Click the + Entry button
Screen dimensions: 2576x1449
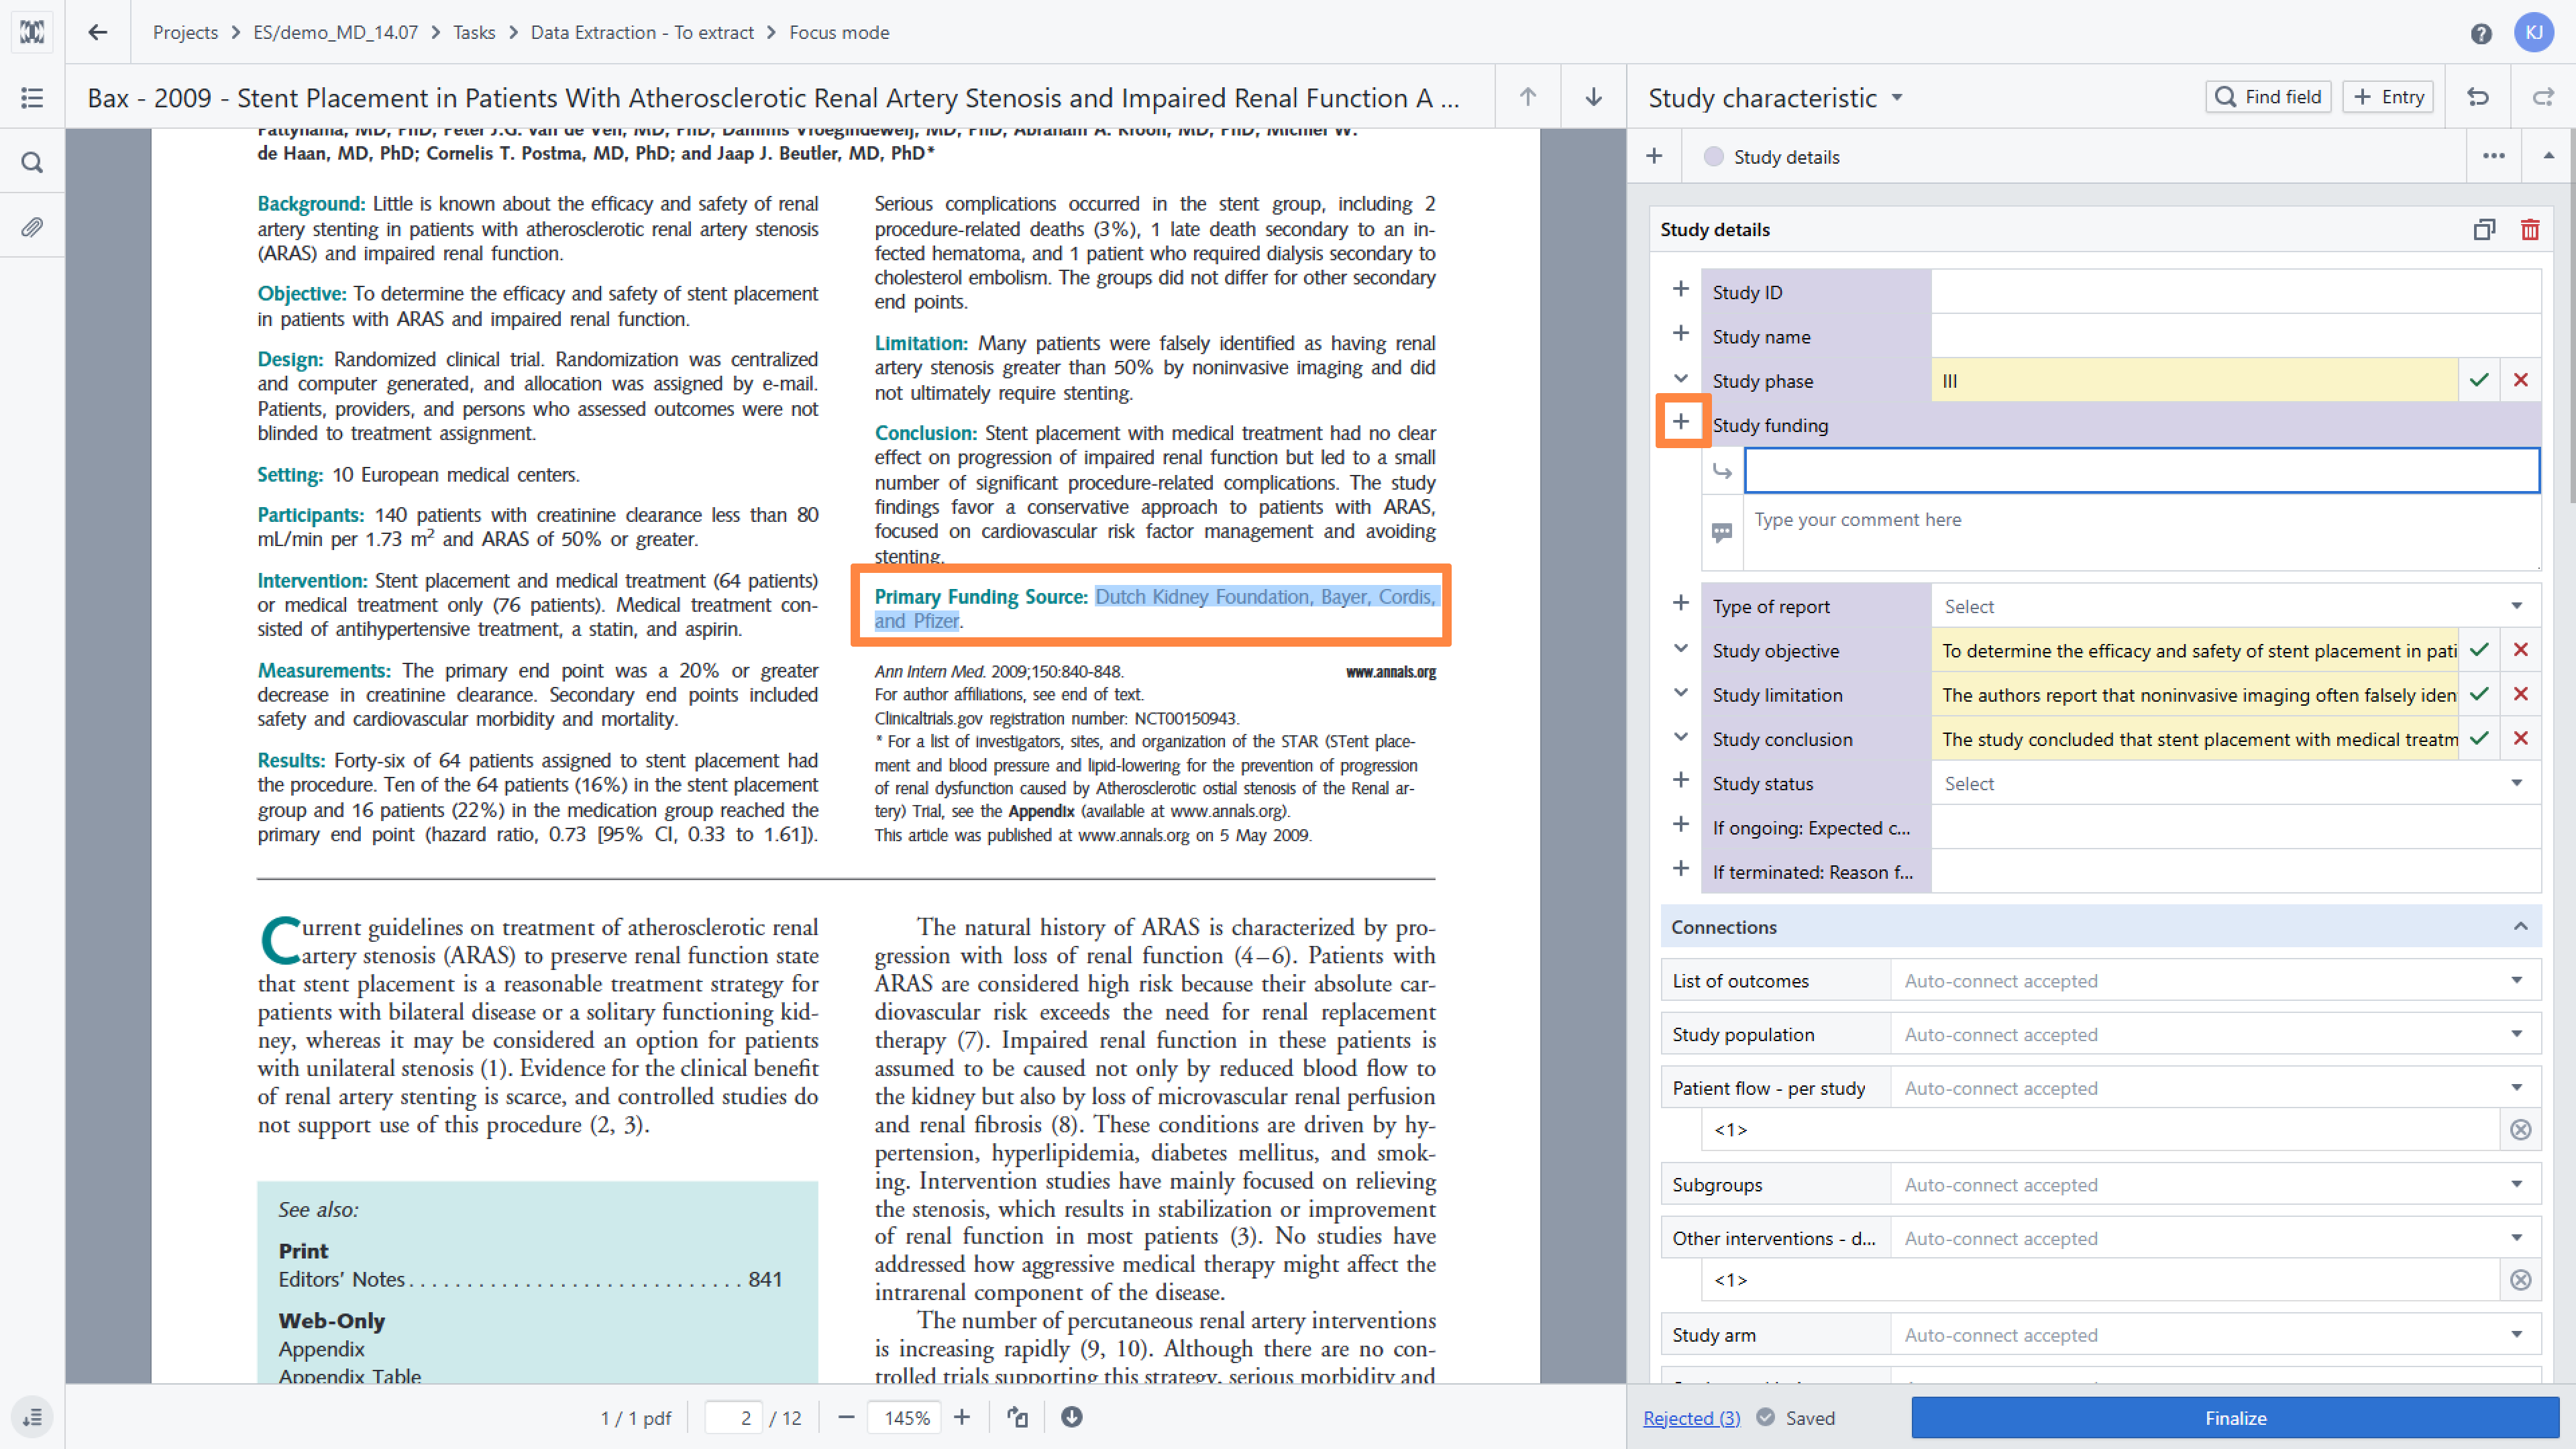tap(2388, 97)
